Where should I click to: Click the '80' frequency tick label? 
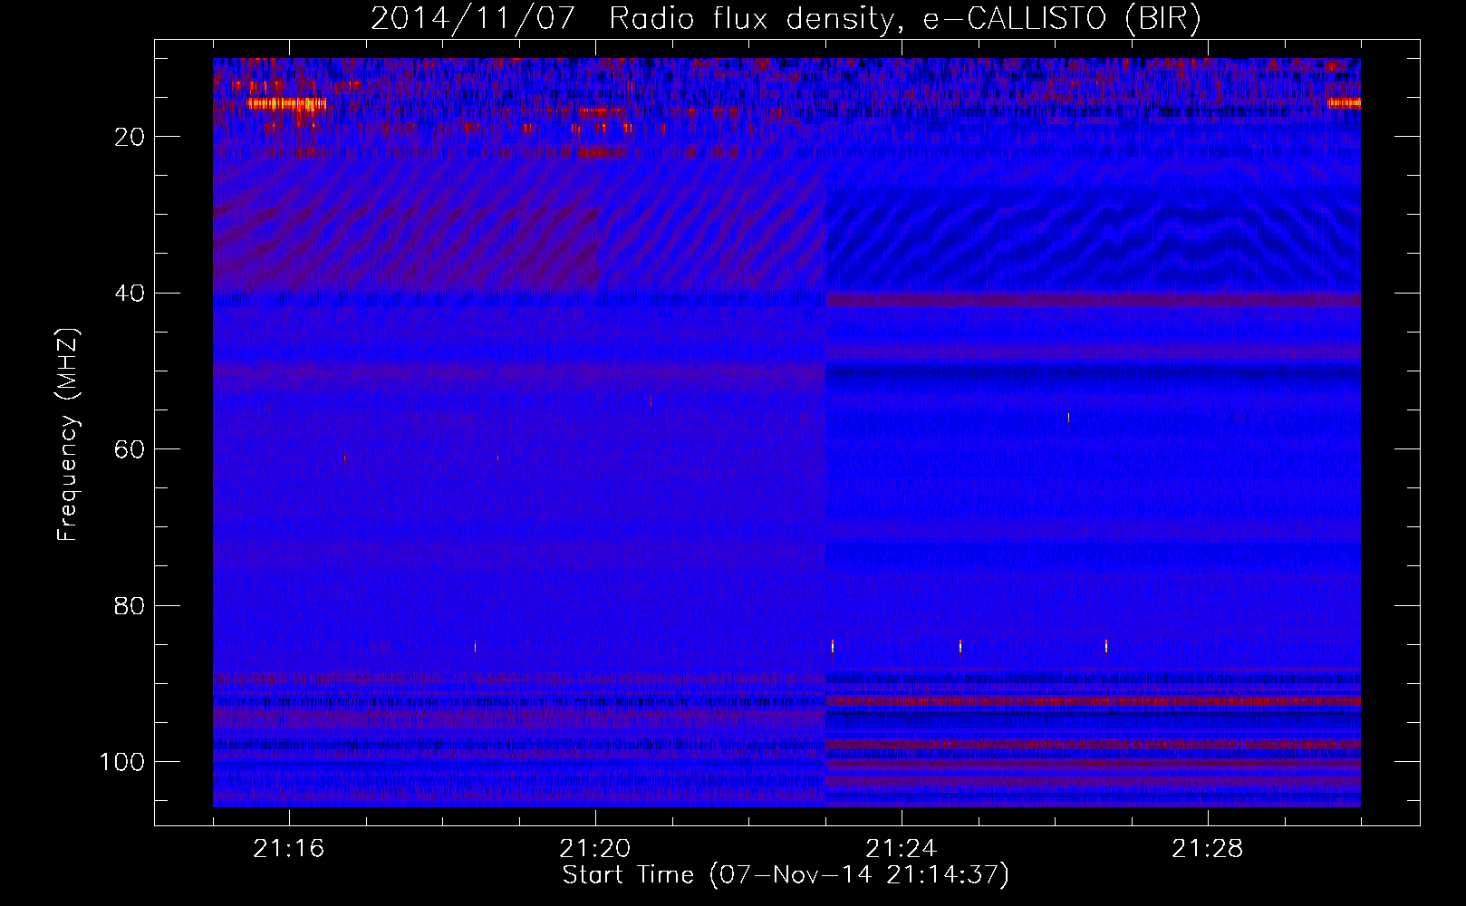click(x=130, y=606)
